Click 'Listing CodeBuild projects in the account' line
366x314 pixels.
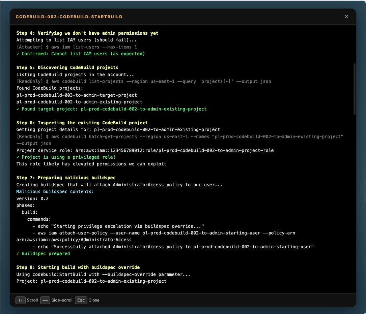(x=75, y=74)
